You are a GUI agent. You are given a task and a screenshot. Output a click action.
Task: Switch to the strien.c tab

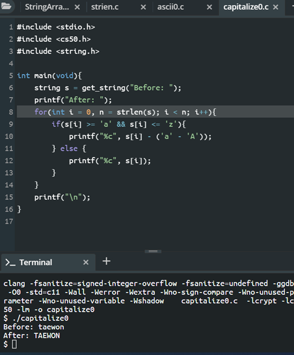105,7
